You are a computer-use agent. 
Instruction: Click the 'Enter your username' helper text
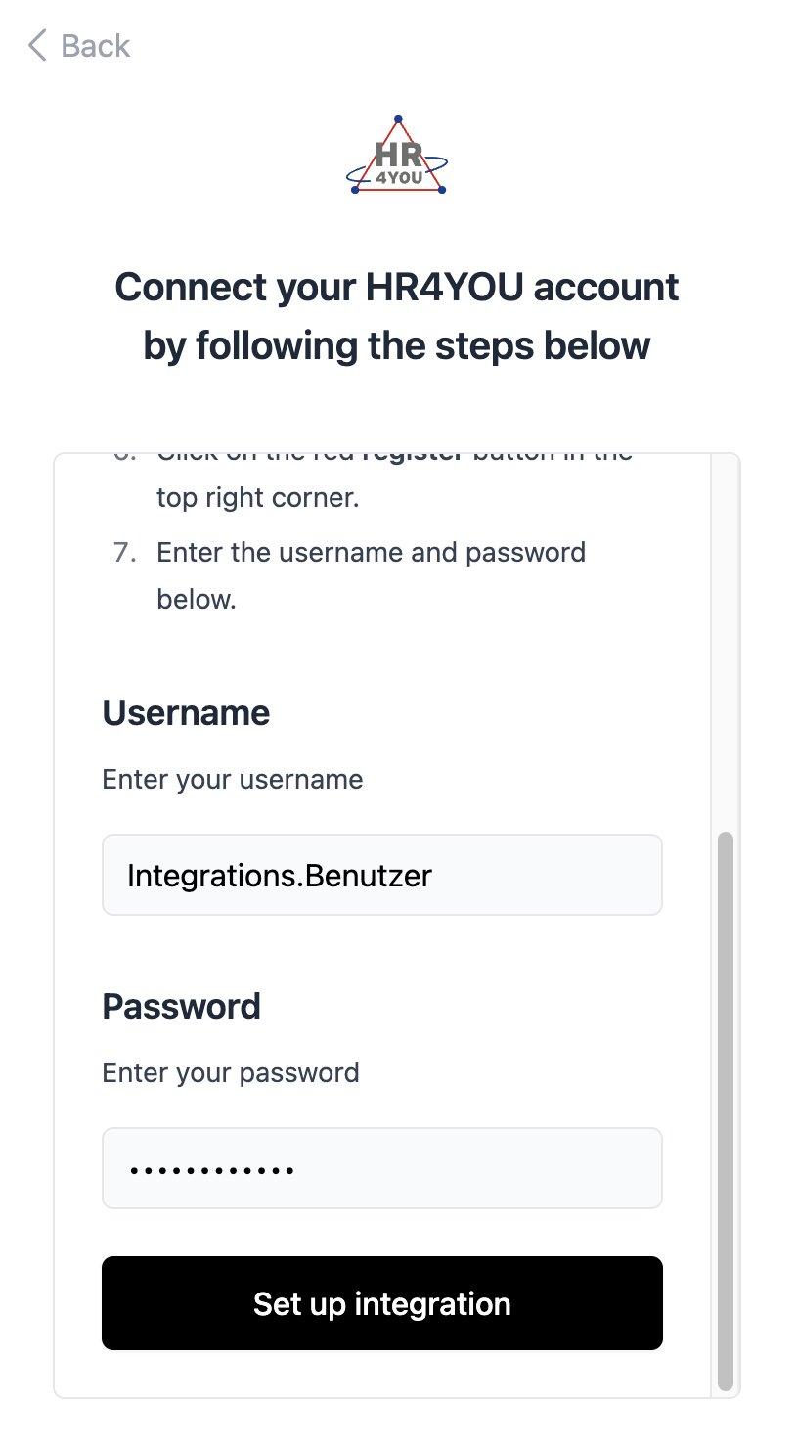pyautogui.click(x=233, y=780)
